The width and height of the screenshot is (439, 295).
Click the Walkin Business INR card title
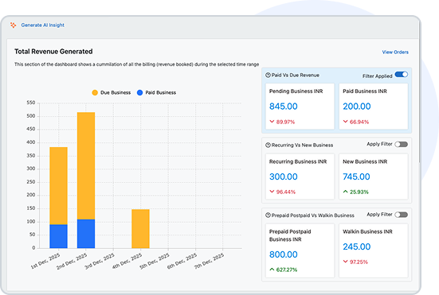(367, 232)
